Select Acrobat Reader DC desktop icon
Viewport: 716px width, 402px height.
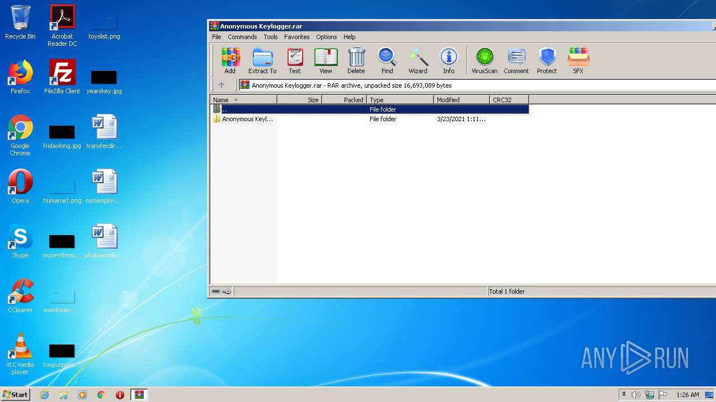tap(62, 26)
